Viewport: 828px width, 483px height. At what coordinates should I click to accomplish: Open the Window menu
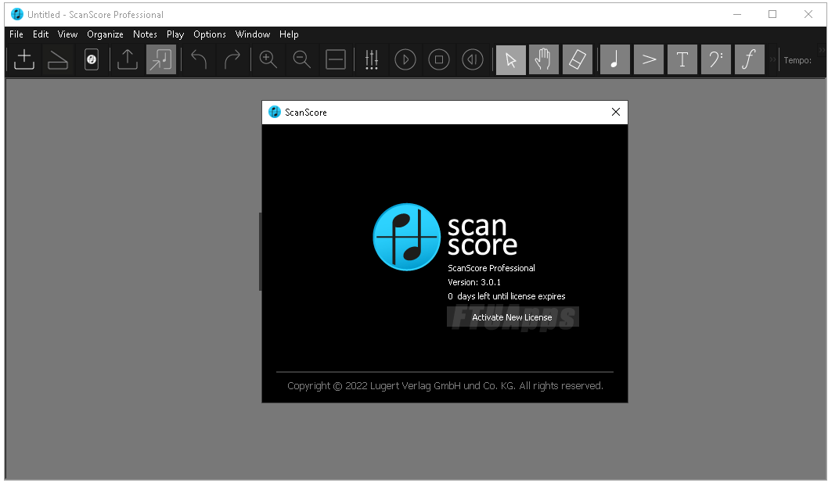point(253,34)
